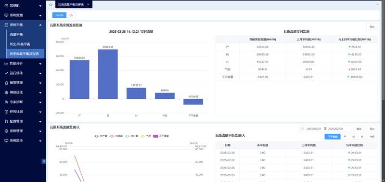This screenshot has width=385, height=182.
Task: Click the 系统监测 monitor icon
Action: pyautogui.click(x=6, y=15)
